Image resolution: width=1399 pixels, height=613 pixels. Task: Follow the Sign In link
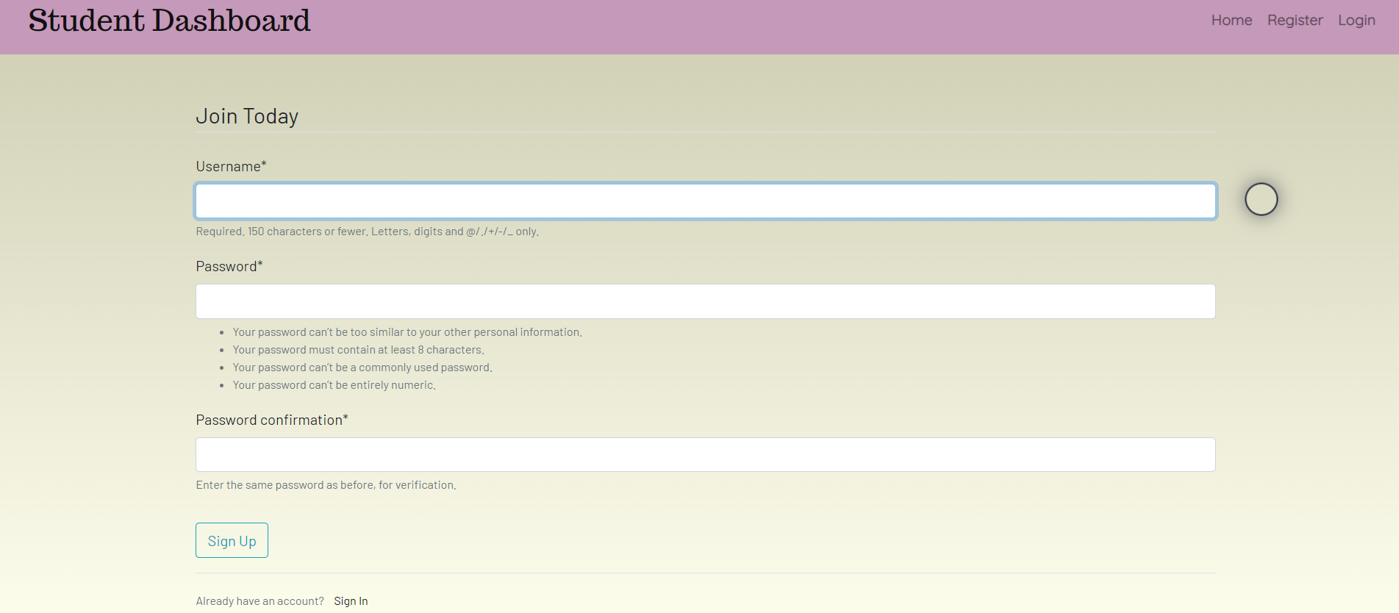[x=351, y=601]
